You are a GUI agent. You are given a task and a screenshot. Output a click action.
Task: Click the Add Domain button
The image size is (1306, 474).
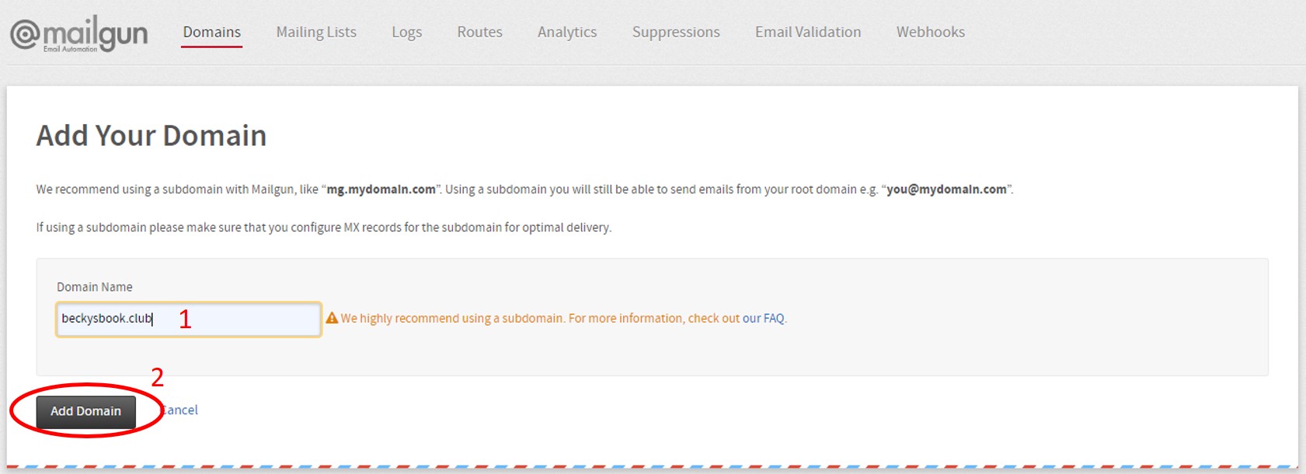pos(86,411)
